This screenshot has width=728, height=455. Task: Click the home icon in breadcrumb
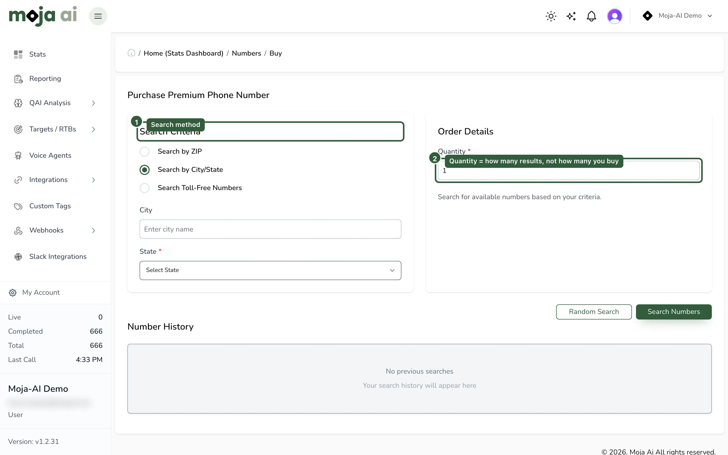(131, 53)
